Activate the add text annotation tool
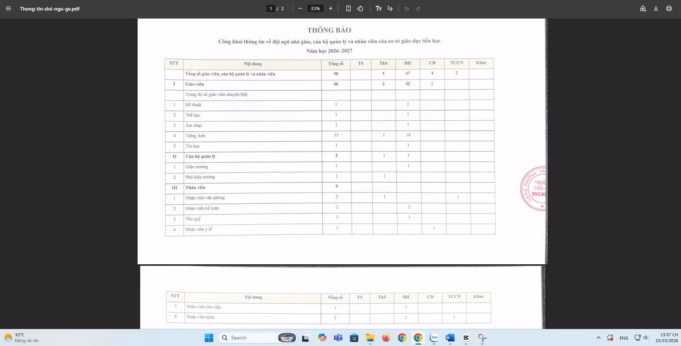 379,9
